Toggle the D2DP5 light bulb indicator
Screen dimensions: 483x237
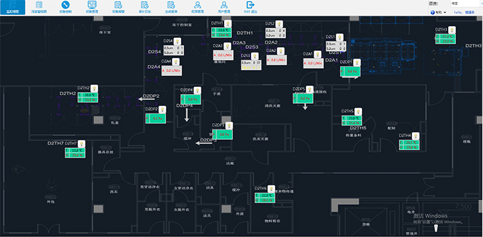point(310,89)
